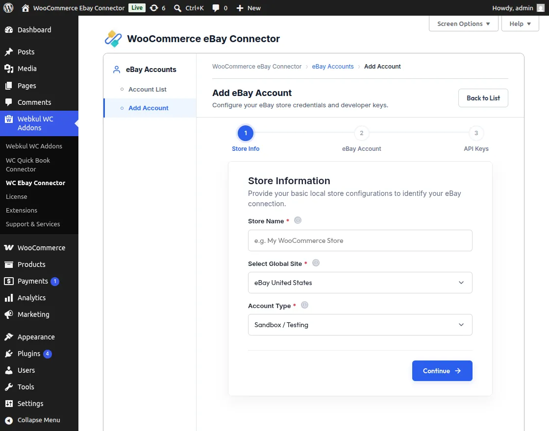Open the Ctrl+K search icon
This screenshot has width=549, height=431.
pos(177,8)
